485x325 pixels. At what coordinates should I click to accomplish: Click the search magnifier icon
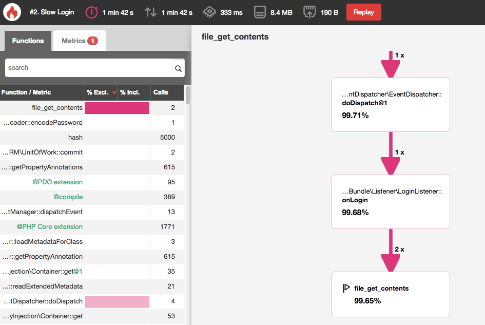[178, 68]
